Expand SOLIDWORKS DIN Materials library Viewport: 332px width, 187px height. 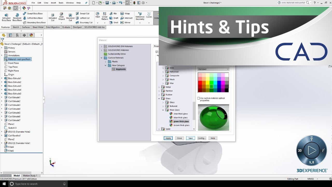(x=102, y=46)
